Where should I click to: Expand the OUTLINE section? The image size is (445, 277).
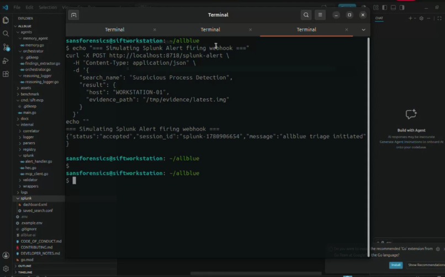[25, 266]
